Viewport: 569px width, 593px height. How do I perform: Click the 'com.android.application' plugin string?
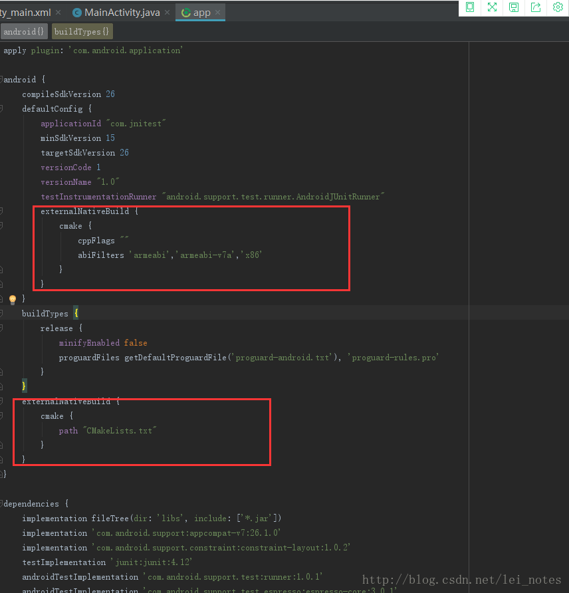coord(126,51)
